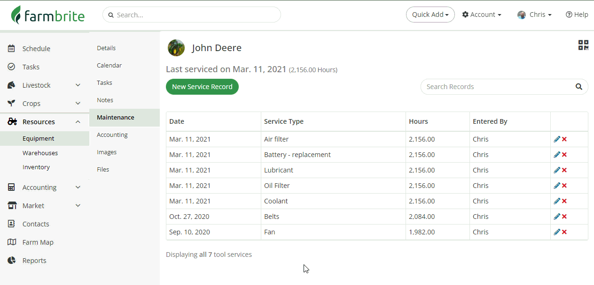This screenshot has width=594, height=285.
Task: Open the QR code icon
Action: click(583, 45)
